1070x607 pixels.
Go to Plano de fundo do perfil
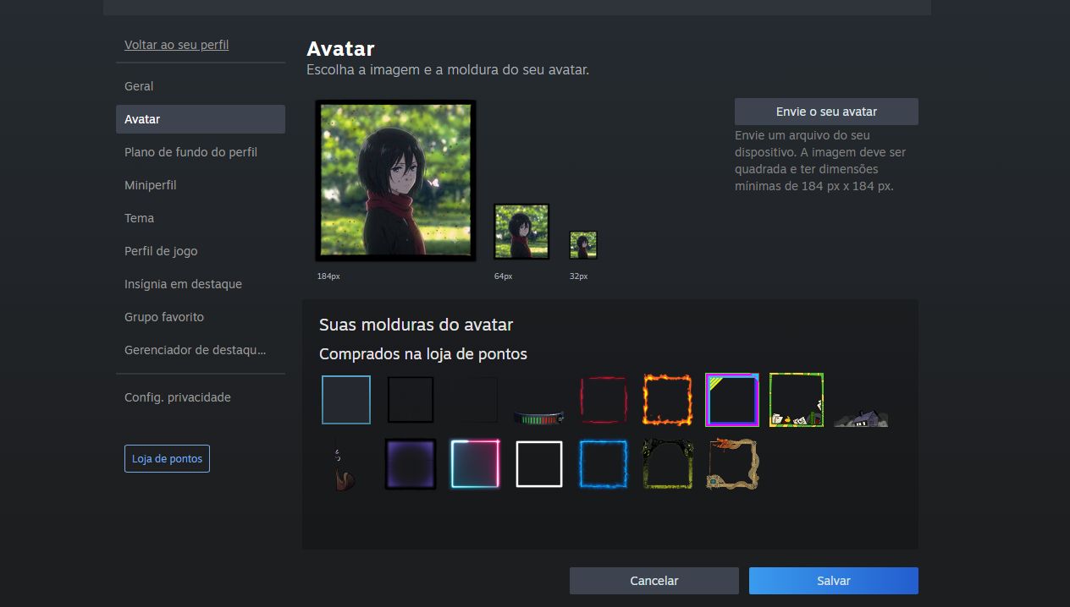tap(201, 152)
